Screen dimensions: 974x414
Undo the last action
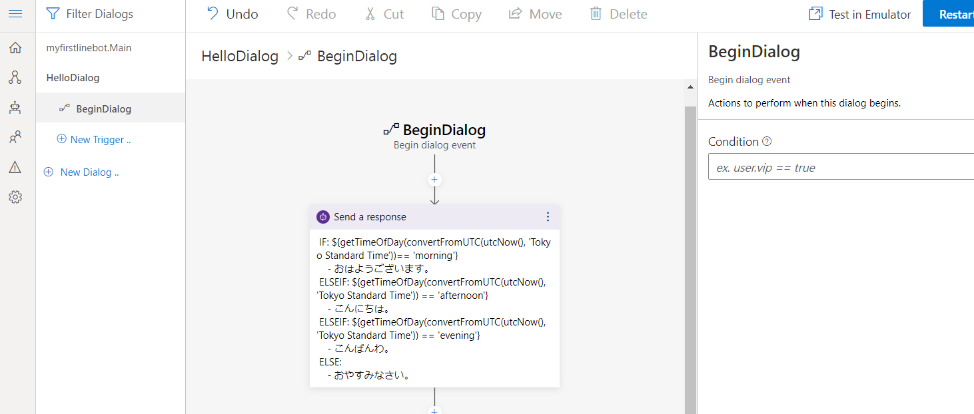232,14
